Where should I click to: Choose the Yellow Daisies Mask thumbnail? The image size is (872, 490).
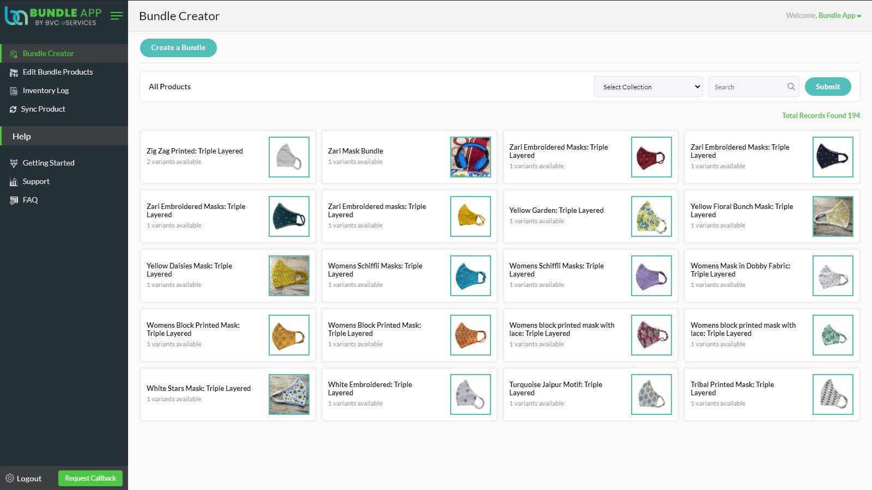pos(289,275)
